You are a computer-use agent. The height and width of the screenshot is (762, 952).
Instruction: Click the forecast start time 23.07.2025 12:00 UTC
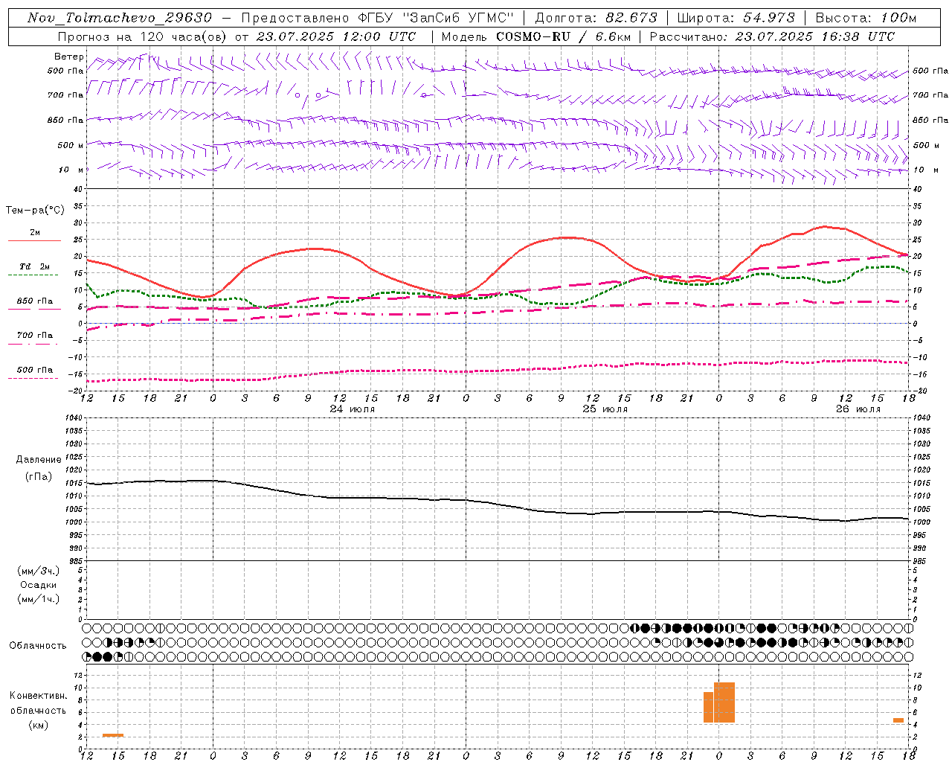point(336,36)
